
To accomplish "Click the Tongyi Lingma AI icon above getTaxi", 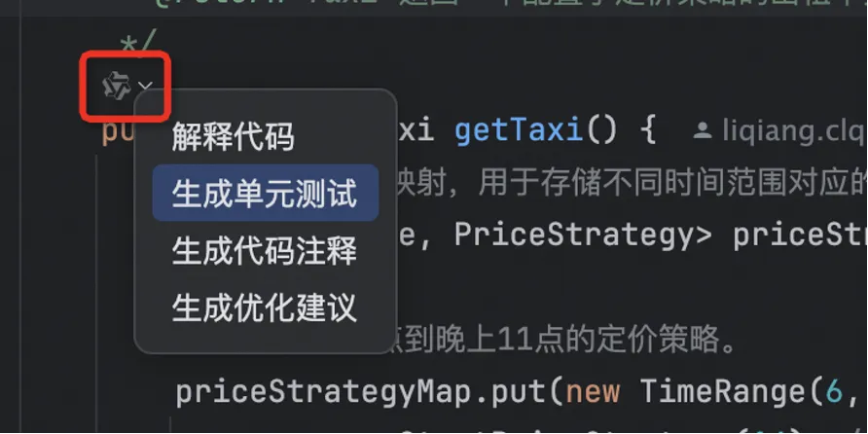I will click(x=117, y=86).
